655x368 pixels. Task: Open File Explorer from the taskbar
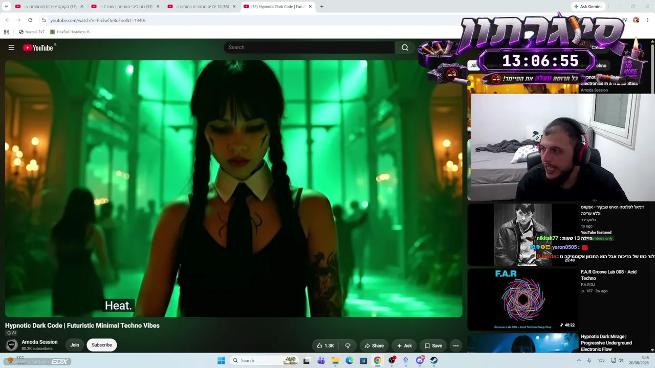coord(335,361)
